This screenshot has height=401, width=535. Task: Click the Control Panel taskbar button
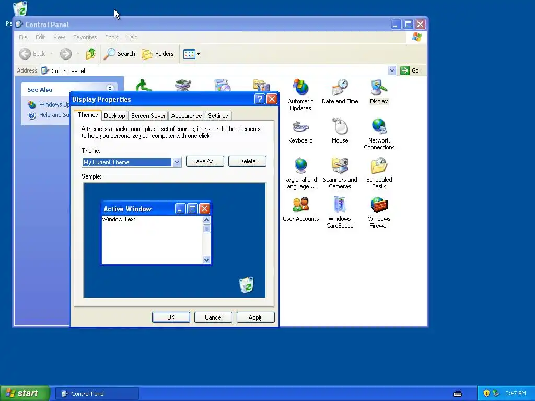[x=97, y=394]
